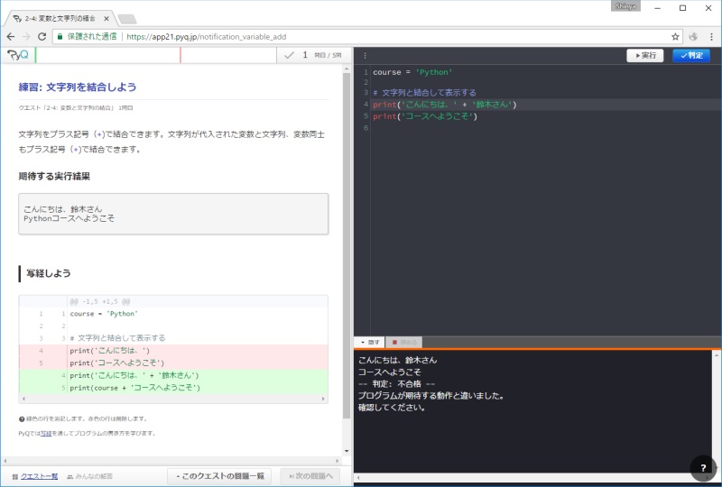Bookmark this page with the star icon

675,37
